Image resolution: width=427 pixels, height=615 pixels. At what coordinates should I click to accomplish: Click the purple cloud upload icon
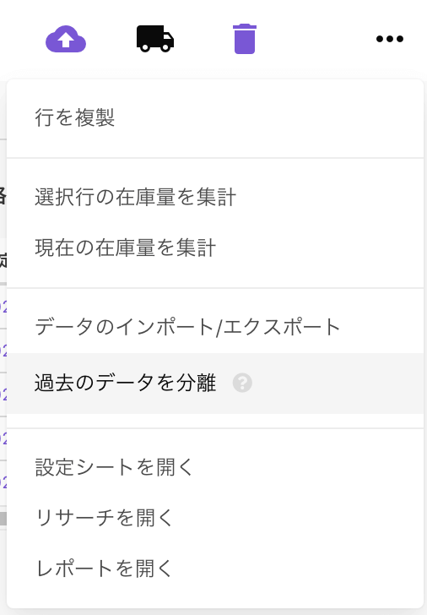pos(66,39)
